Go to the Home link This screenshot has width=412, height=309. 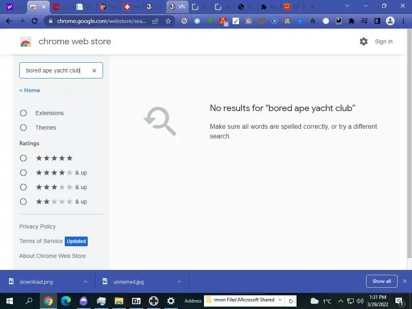point(30,90)
